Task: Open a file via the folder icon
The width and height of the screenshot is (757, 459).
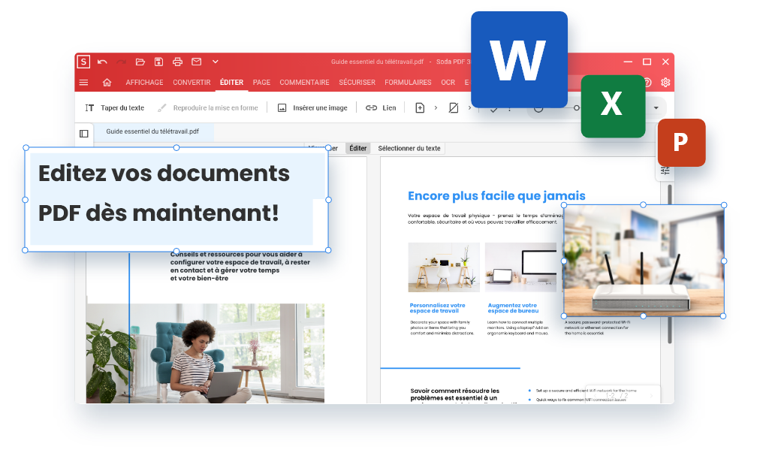Action: tap(140, 62)
